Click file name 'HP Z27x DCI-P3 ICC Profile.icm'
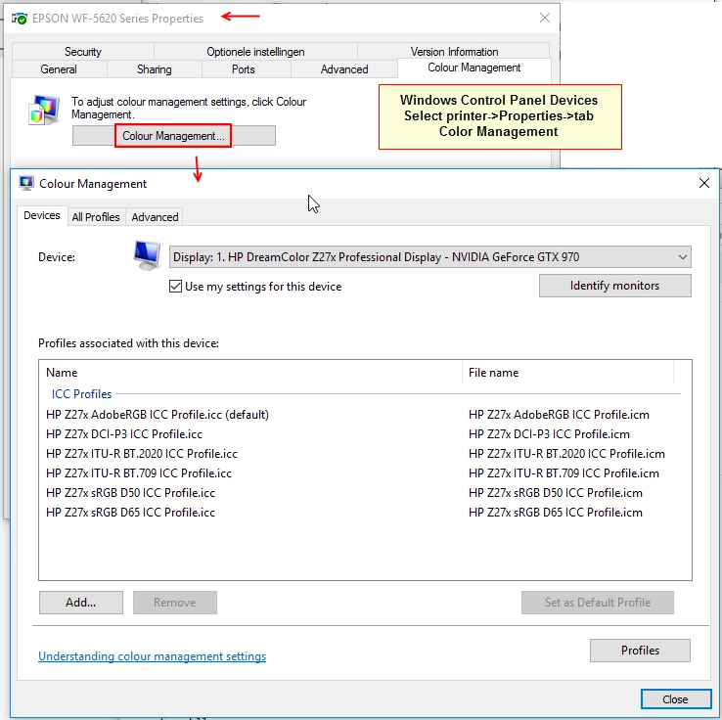 point(550,434)
